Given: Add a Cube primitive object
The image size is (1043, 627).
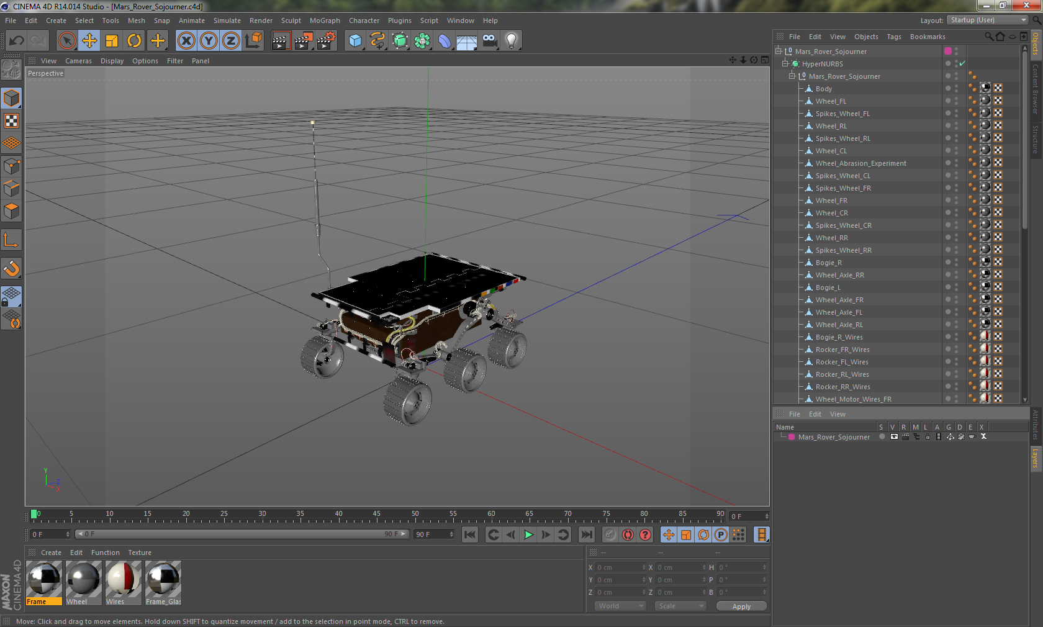Looking at the screenshot, I should (355, 41).
